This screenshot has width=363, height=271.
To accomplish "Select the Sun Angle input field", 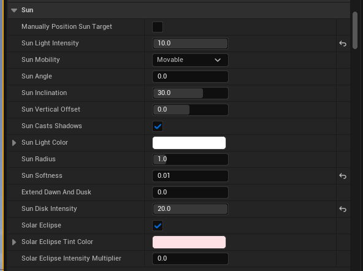I will coord(190,77).
